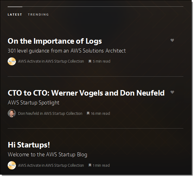Like the 'On the Importance of Logs' post with the heart
The width and height of the screenshot is (195, 178).
(x=172, y=40)
